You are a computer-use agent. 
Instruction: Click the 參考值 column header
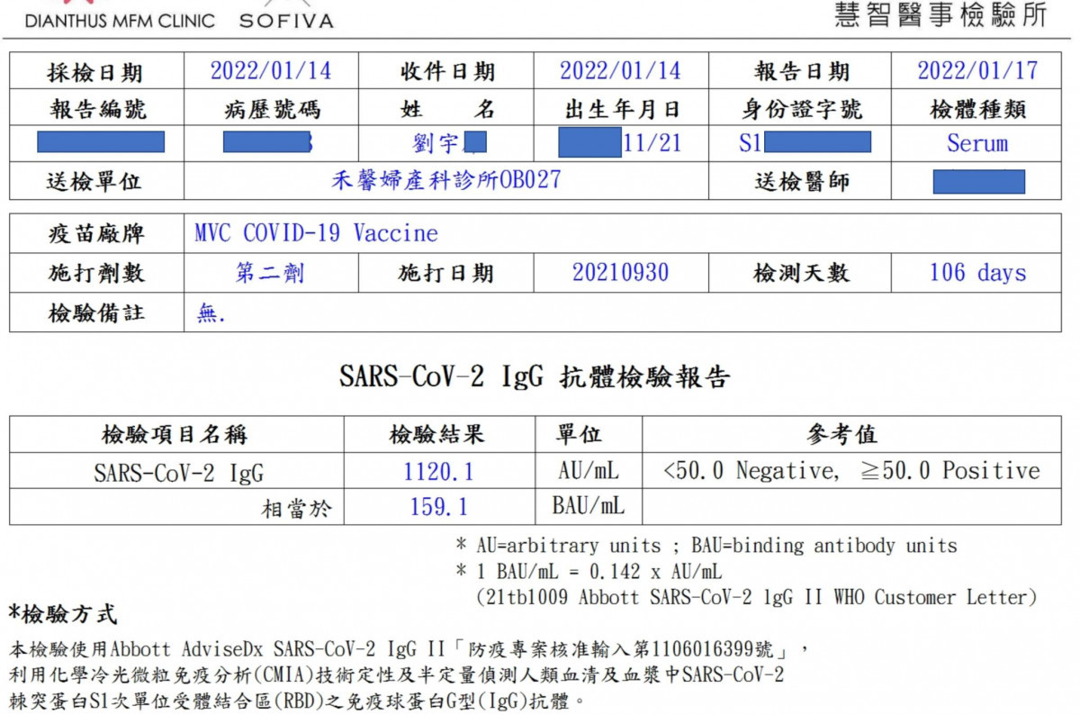[x=841, y=436]
